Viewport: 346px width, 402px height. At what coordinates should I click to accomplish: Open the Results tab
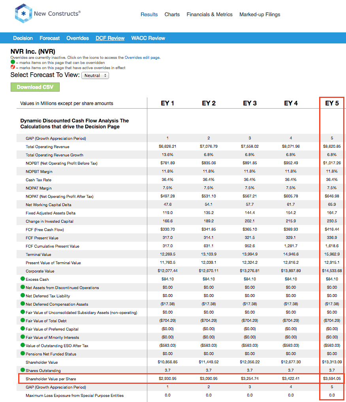(149, 15)
